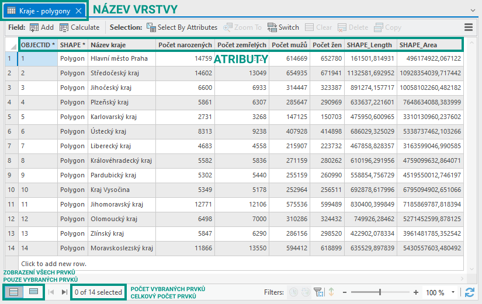482x304 pixels.
Task: Select the Kraje - polygony tab
Action: pos(39,11)
